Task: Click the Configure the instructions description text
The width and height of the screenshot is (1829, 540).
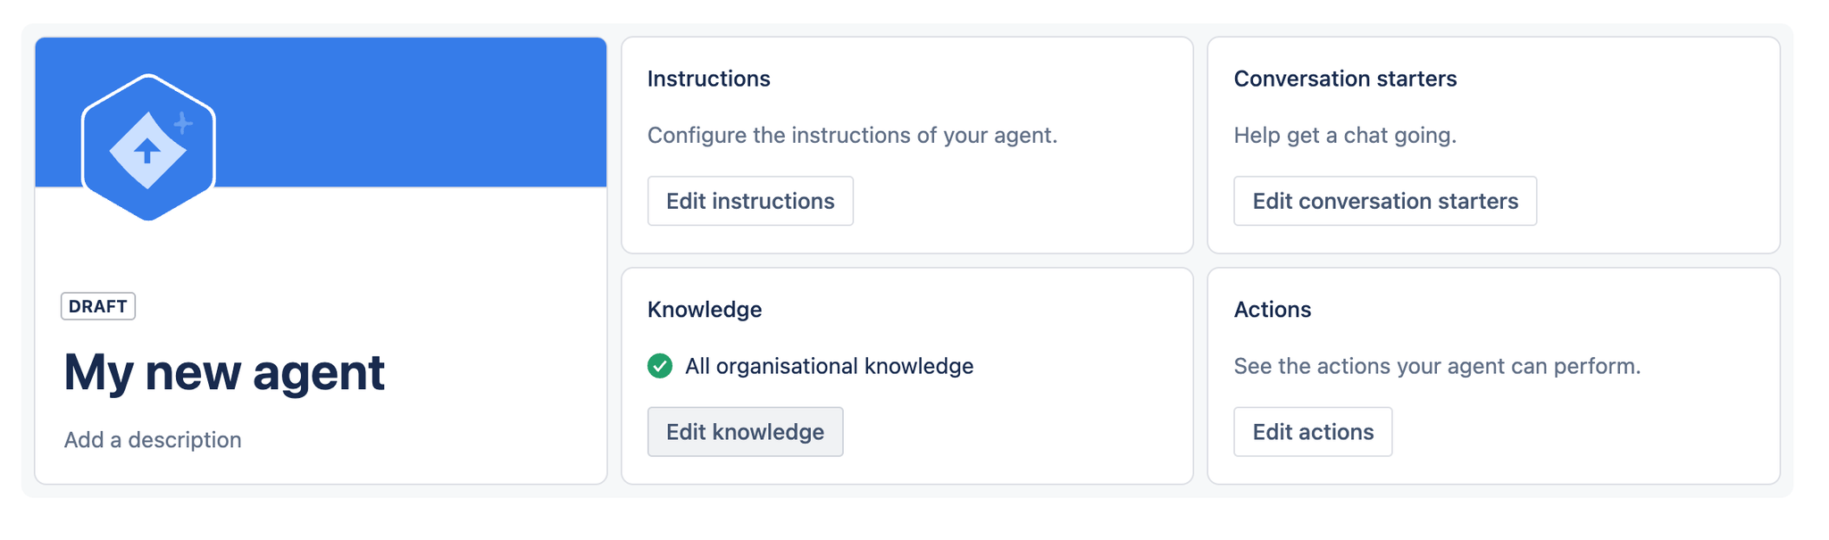Action: pos(852,136)
